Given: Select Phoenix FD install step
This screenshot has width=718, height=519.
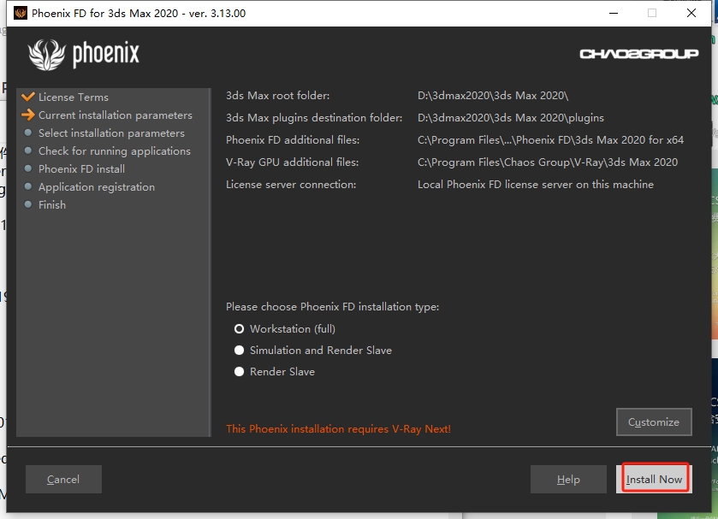Looking at the screenshot, I should point(81,169).
